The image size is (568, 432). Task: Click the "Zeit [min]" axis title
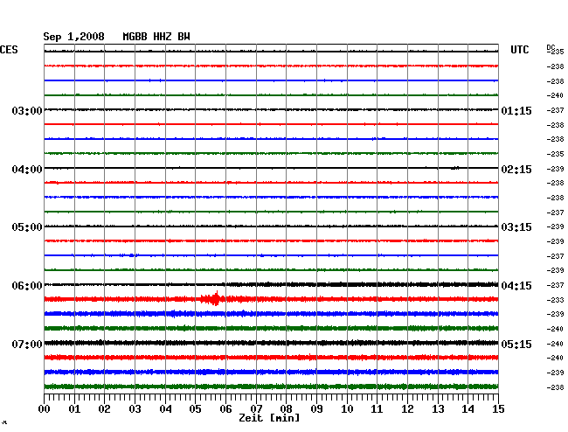(269, 418)
